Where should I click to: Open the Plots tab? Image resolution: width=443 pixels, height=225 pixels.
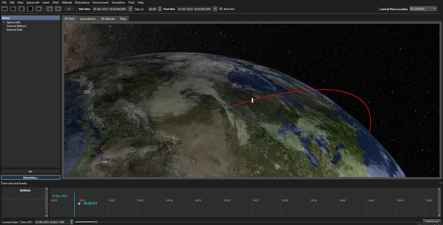coord(123,19)
